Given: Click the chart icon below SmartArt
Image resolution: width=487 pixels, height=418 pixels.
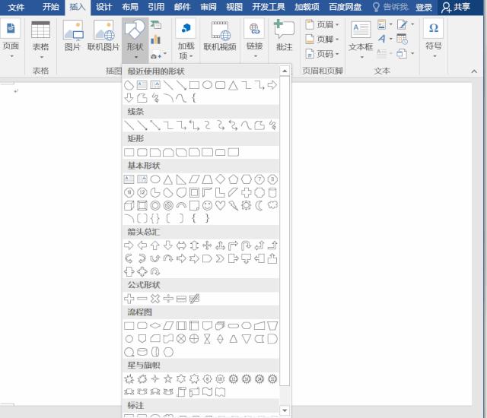Looking at the screenshot, I should tap(156, 40).
